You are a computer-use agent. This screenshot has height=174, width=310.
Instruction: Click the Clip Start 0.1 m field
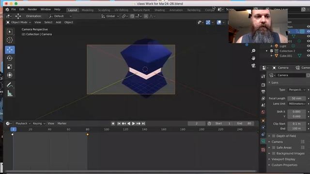pos(296,124)
